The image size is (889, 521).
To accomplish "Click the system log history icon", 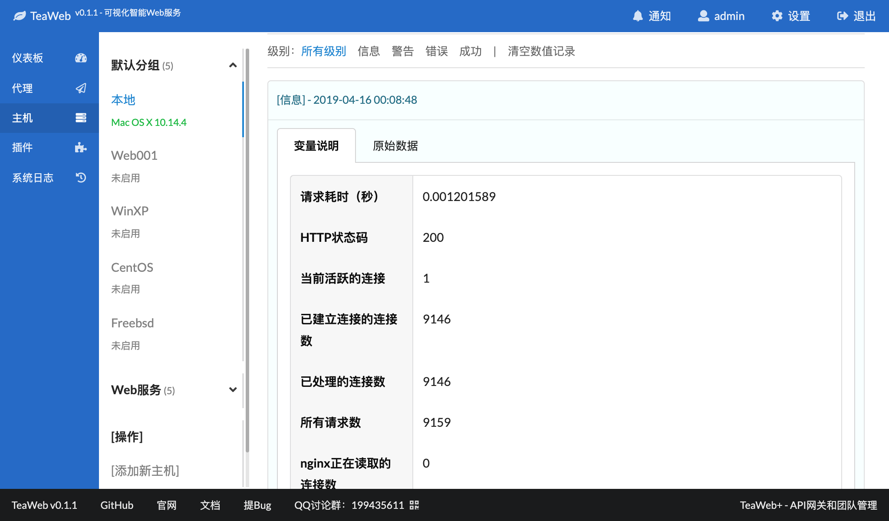I will 81,178.
